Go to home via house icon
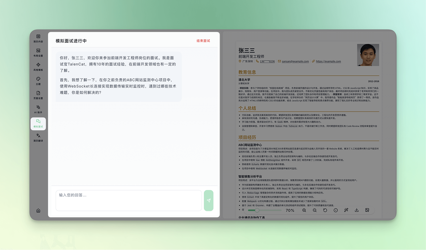The height and width of the screenshot is (250, 426). (x=38, y=211)
